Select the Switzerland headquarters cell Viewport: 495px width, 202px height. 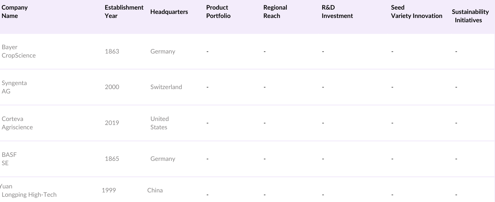(166, 87)
